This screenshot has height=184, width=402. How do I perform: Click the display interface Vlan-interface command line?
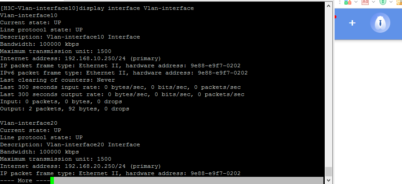97,8
